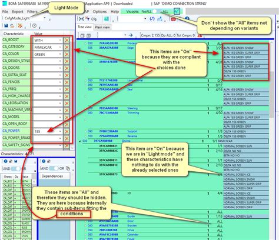The width and height of the screenshot is (279, 240).
Task: Click the lock icon above the Charac table
Action: click(11, 161)
